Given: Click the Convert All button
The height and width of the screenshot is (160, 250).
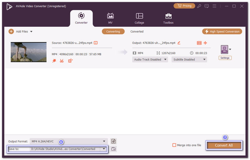Looking at the screenshot, I should click(223, 145).
